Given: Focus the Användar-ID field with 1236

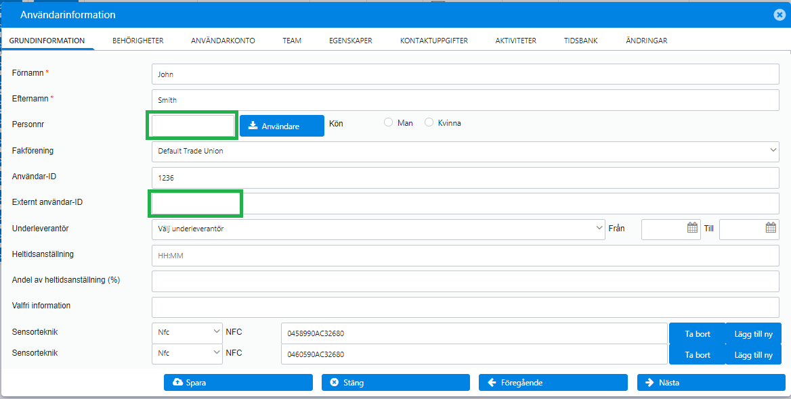Looking at the screenshot, I should pyautogui.click(x=465, y=177).
